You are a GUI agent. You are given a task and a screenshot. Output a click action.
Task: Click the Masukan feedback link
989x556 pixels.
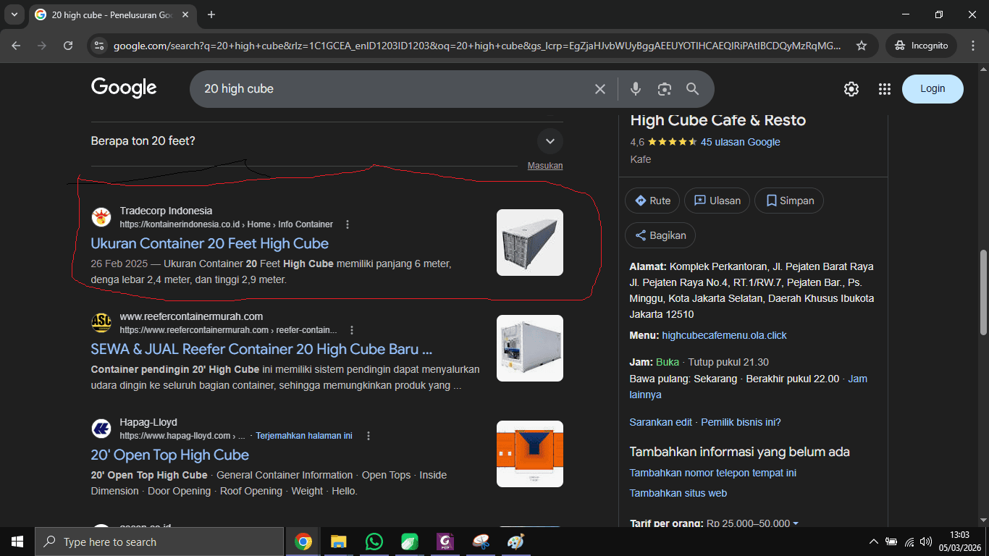(545, 166)
